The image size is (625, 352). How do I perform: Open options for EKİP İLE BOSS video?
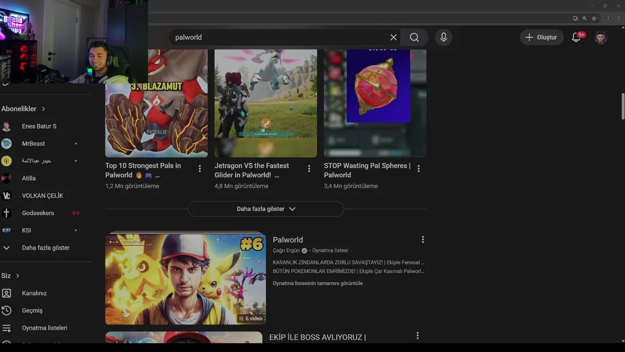pyautogui.click(x=417, y=336)
